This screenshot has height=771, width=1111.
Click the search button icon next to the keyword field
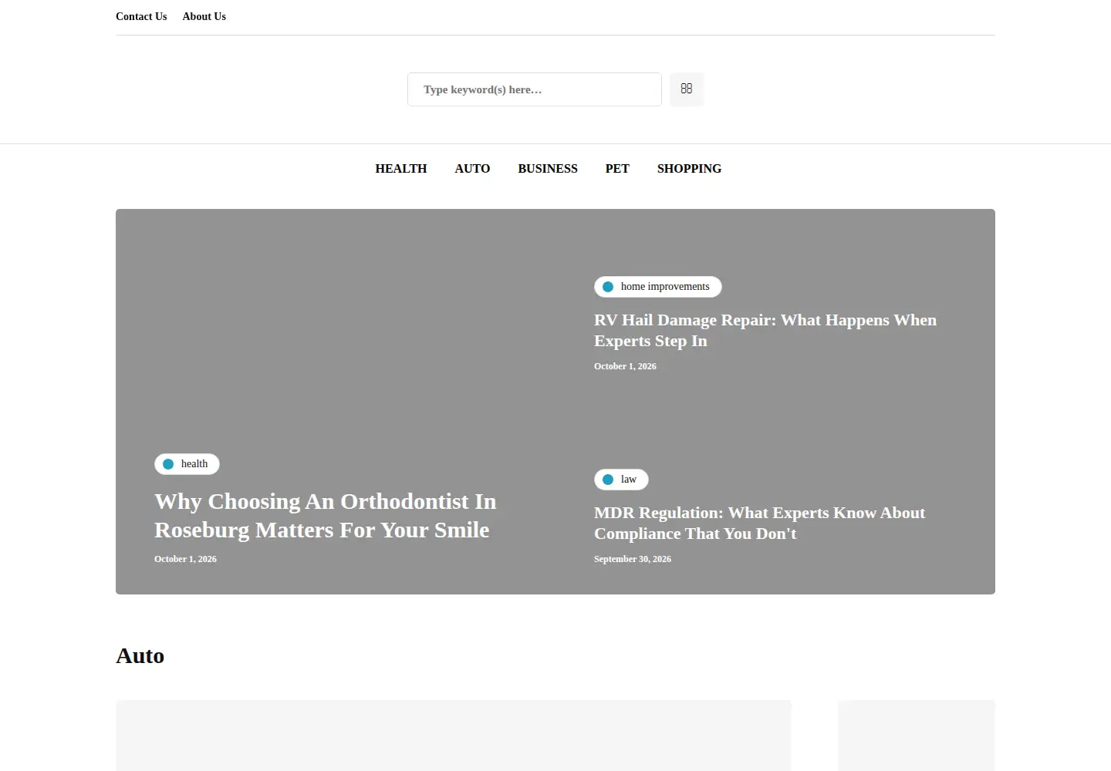(x=687, y=89)
